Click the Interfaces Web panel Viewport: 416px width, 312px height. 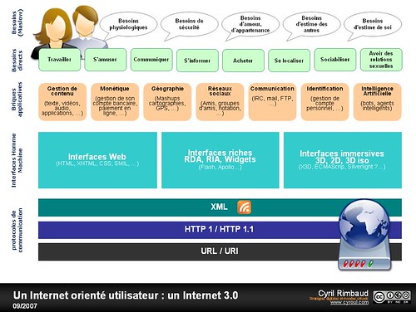coord(97,160)
